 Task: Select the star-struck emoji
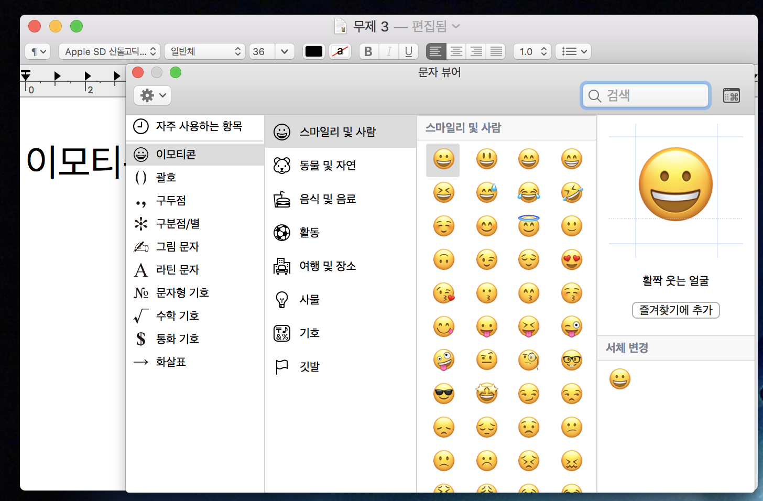pyautogui.click(x=487, y=394)
